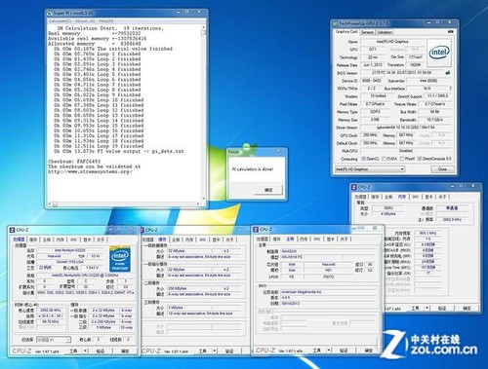Switch to the Validation tab in GPU-Z
488x369 pixels.
click(385, 32)
